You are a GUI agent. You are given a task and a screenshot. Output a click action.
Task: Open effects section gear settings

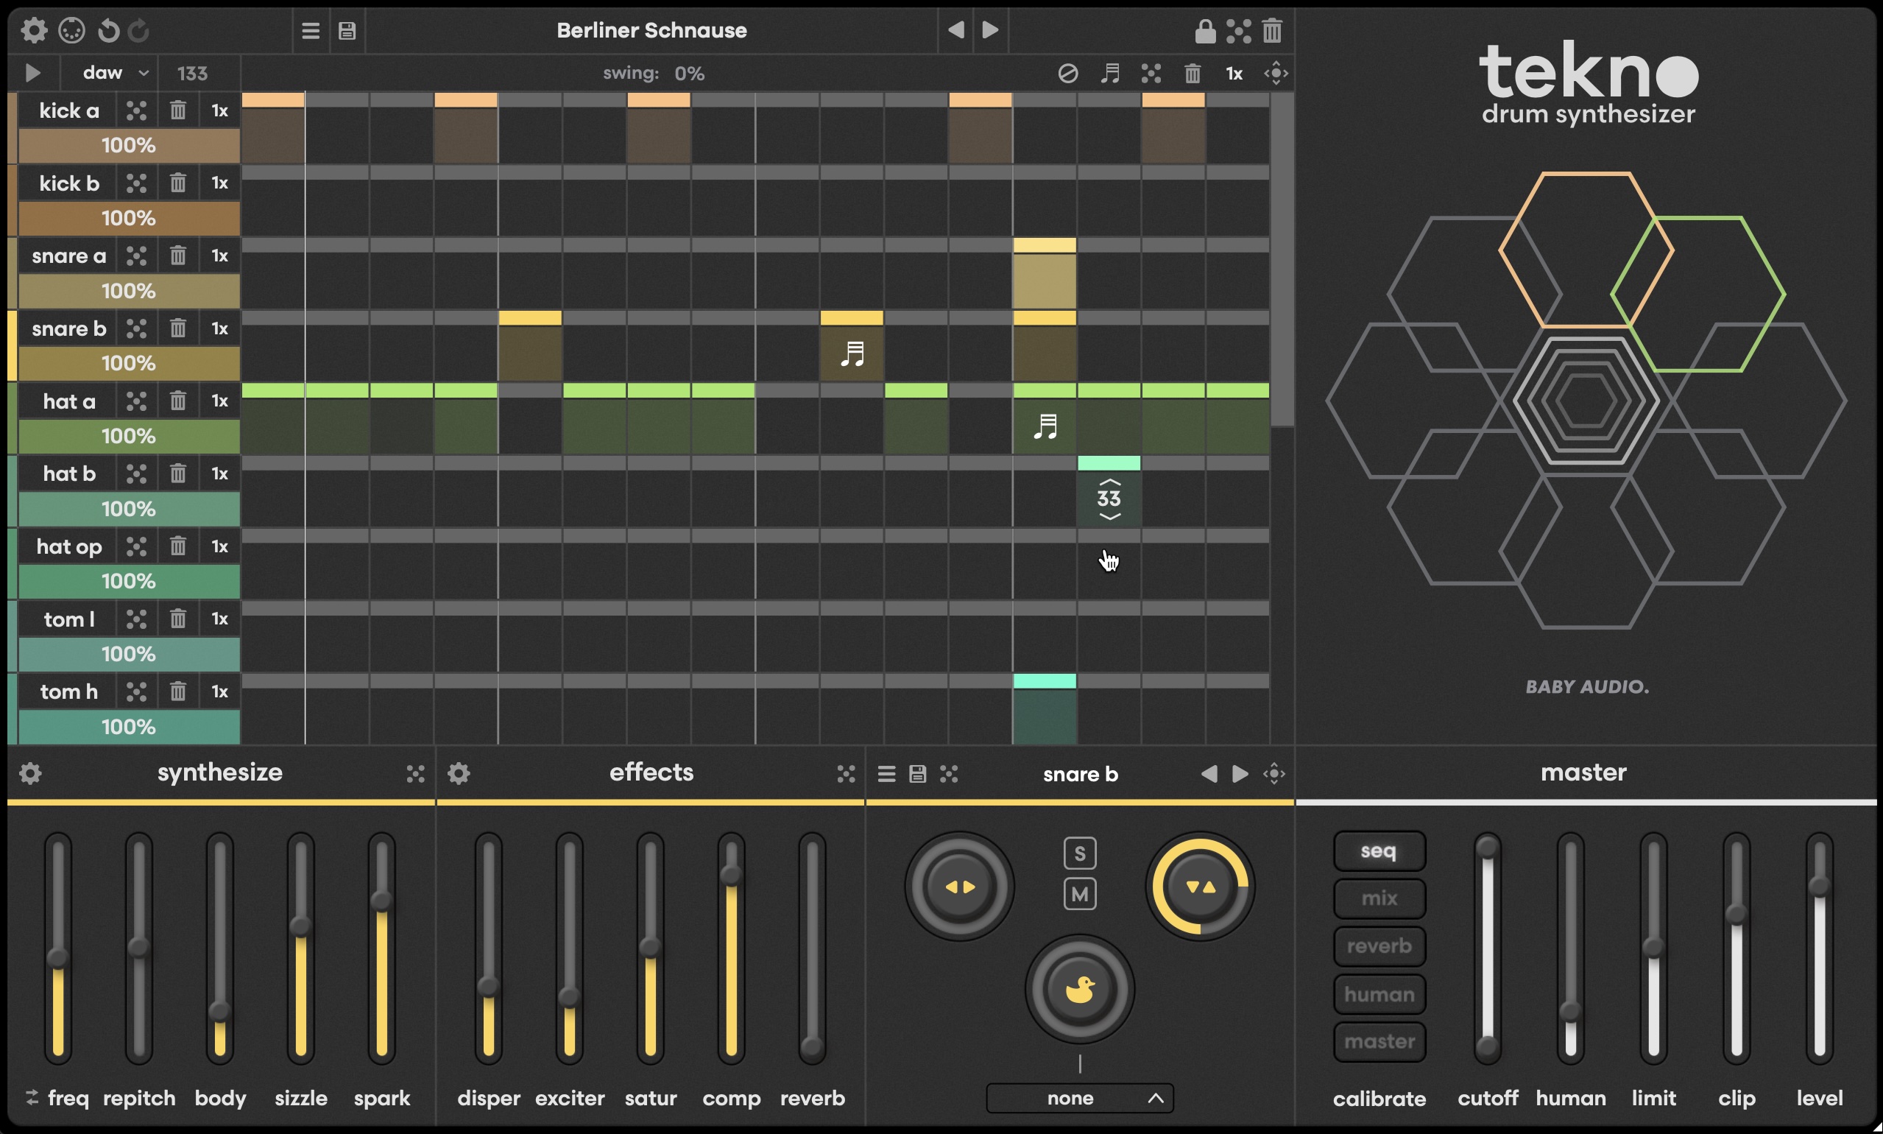(459, 773)
